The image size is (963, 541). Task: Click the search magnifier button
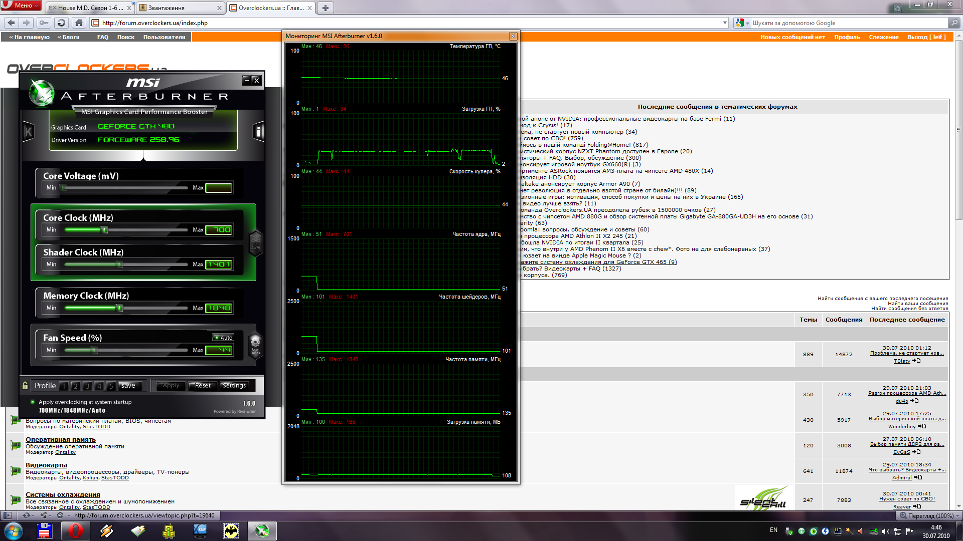pos(954,23)
